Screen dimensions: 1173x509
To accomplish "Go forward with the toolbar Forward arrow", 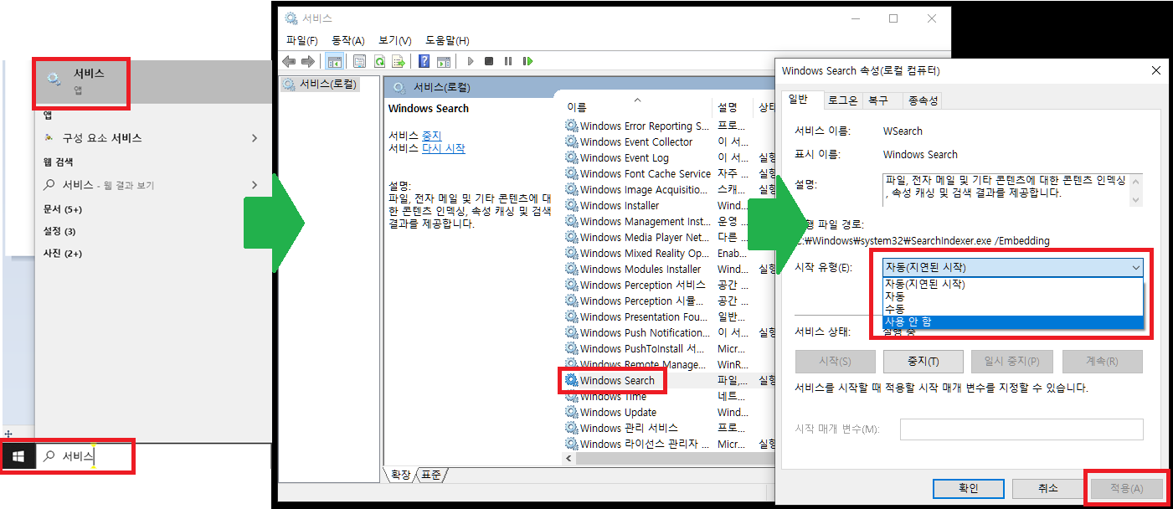I will point(307,61).
